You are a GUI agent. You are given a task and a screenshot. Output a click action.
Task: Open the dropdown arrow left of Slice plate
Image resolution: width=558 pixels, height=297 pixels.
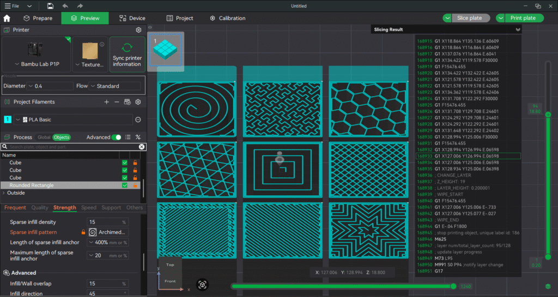[x=447, y=18]
